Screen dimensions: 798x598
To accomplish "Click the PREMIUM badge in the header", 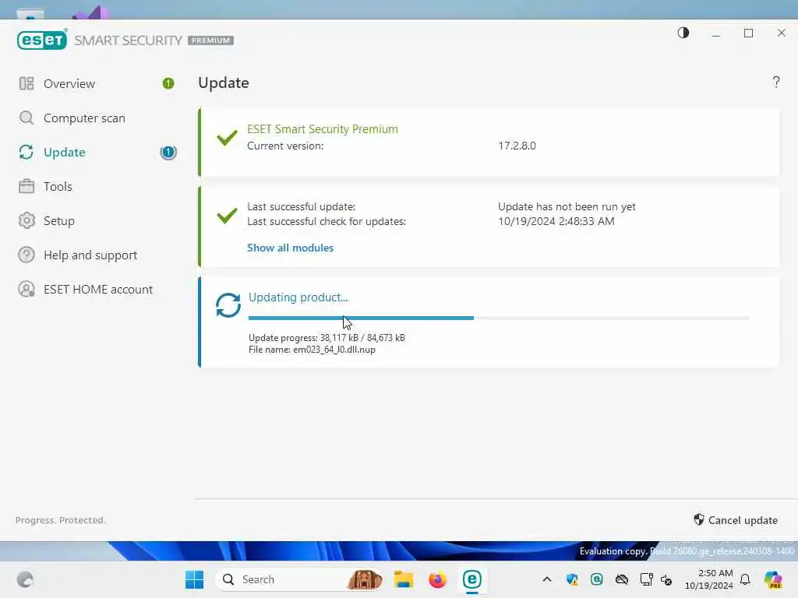I will tap(210, 40).
